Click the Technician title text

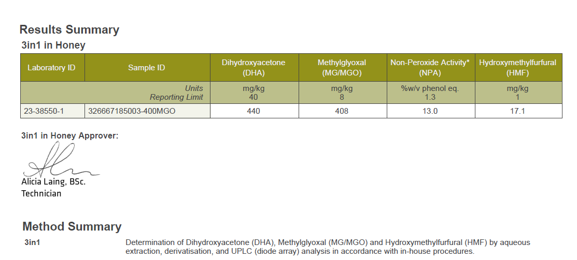[41, 194]
